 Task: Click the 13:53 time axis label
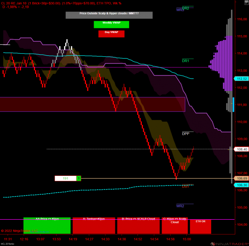tap(57, 239)
